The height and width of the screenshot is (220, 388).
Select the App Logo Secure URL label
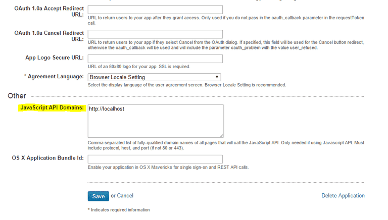pyautogui.click(x=54, y=58)
